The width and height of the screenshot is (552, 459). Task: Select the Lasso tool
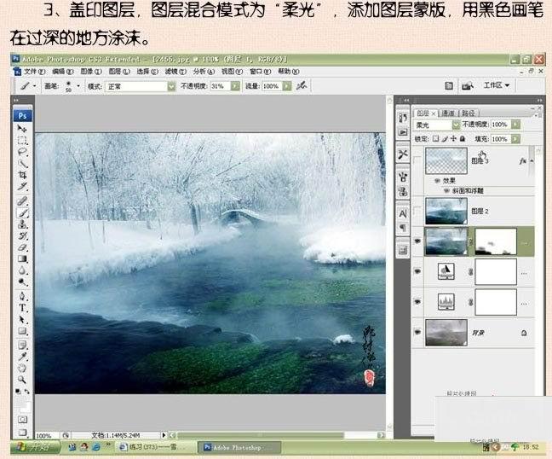point(22,153)
